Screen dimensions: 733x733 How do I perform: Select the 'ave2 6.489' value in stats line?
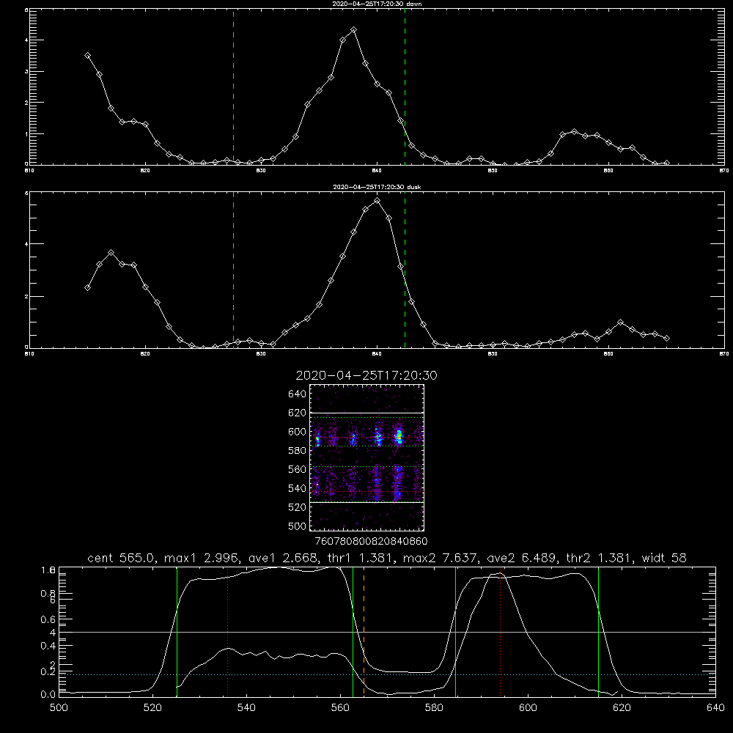point(523,558)
